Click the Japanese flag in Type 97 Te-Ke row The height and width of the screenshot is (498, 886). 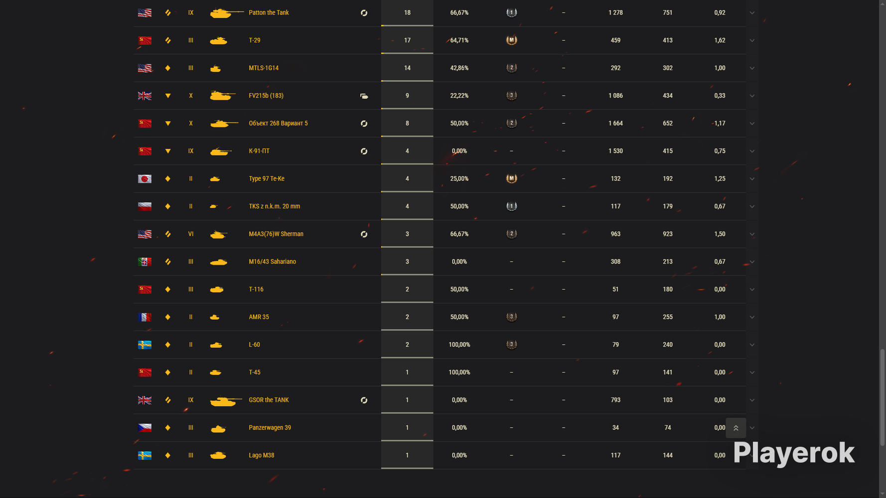click(145, 179)
